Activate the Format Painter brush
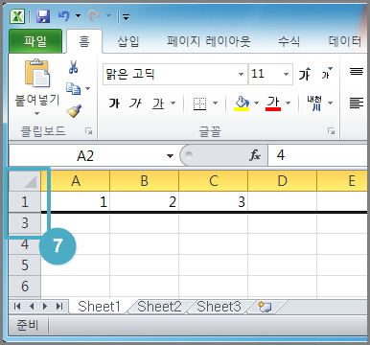The height and width of the screenshot is (345, 370). click(x=74, y=111)
